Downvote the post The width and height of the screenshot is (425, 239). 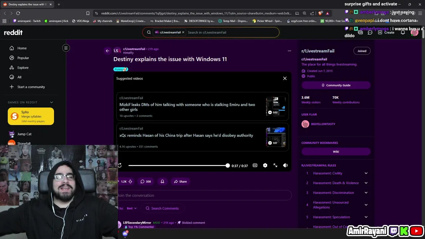click(130, 182)
